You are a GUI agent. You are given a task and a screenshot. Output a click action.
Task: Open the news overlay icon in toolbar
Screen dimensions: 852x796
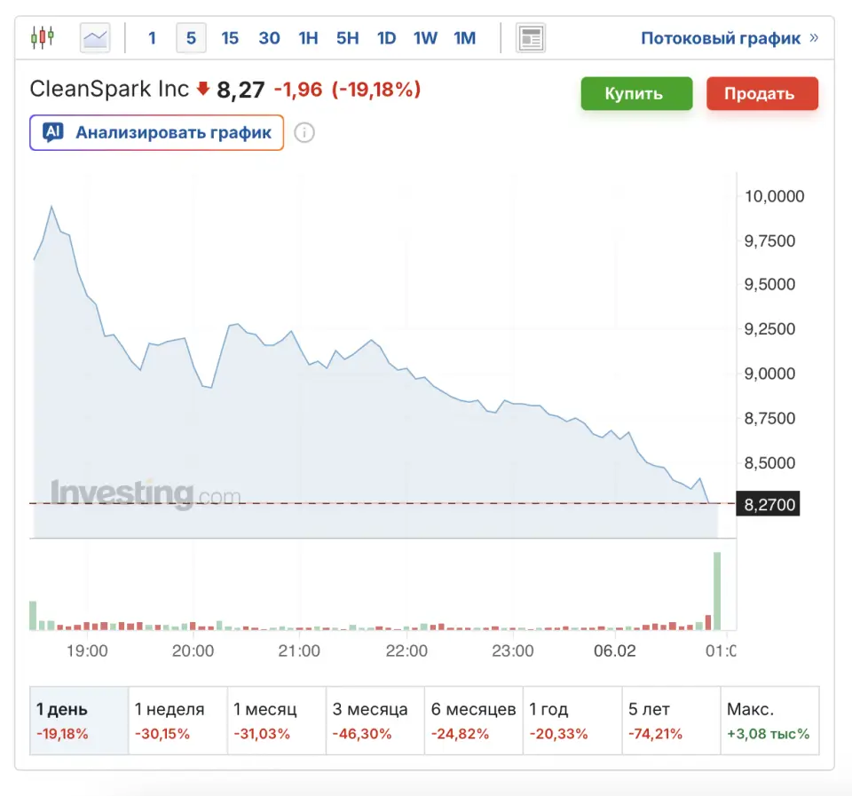531,38
